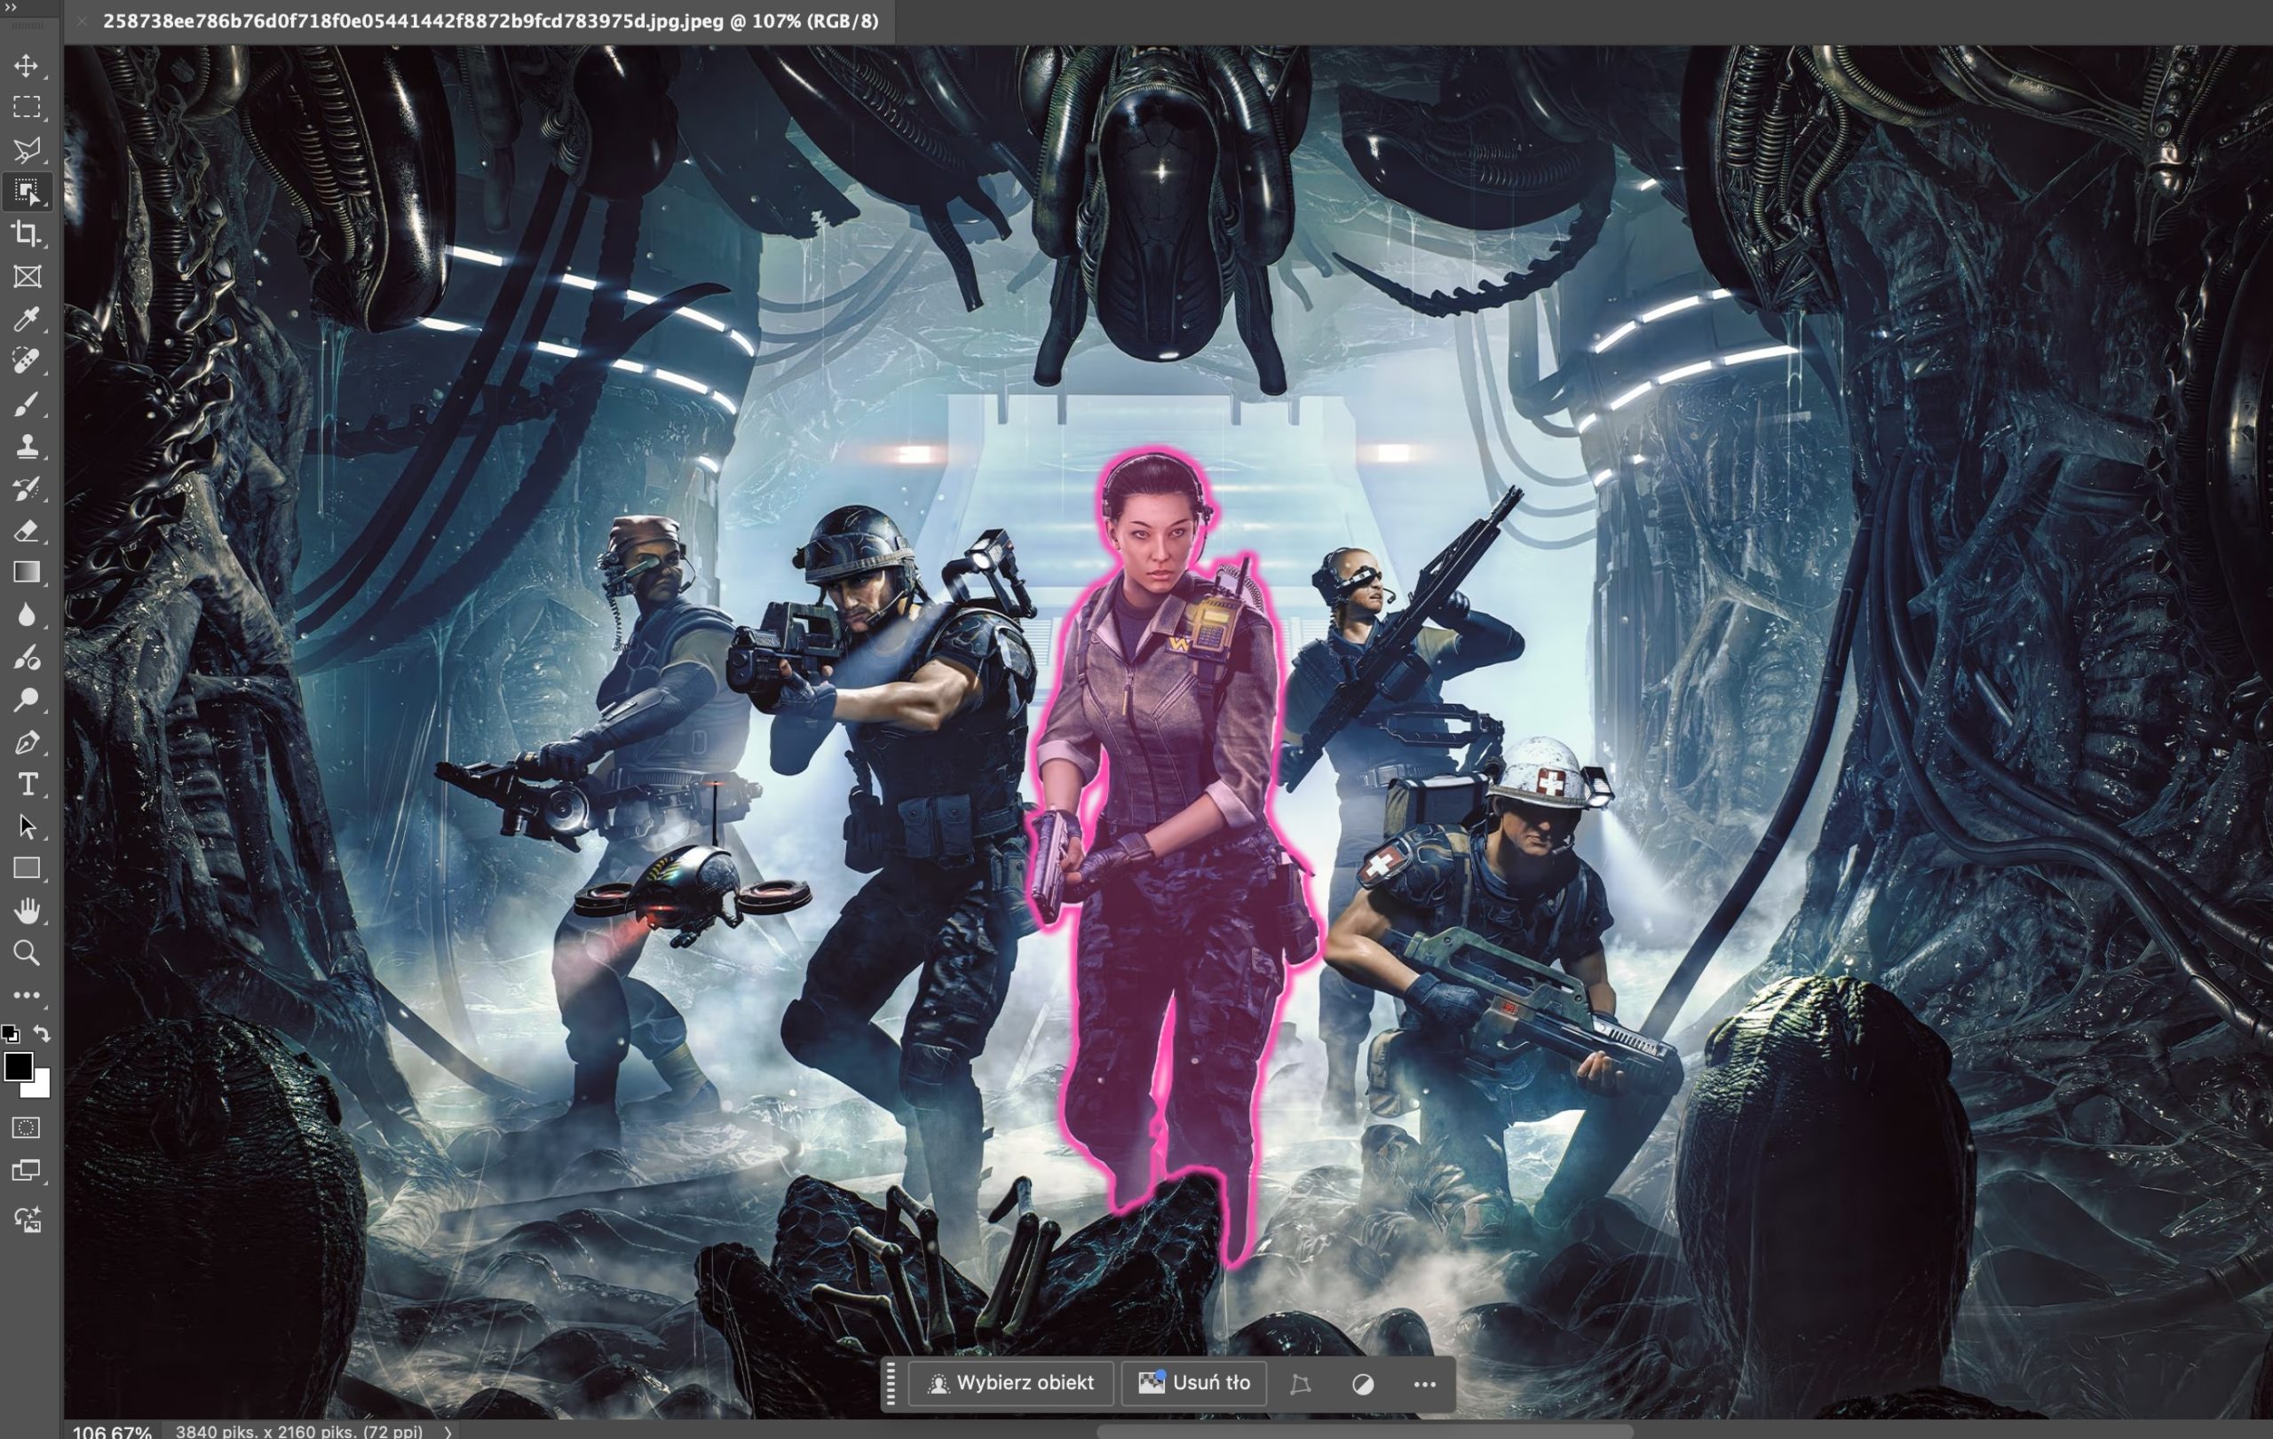Select the Gradient tool

coord(27,573)
